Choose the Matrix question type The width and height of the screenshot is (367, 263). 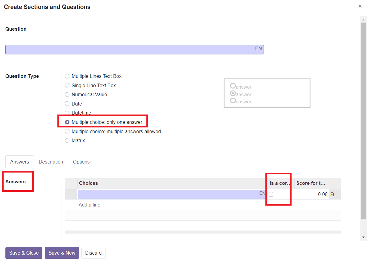click(x=67, y=140)
